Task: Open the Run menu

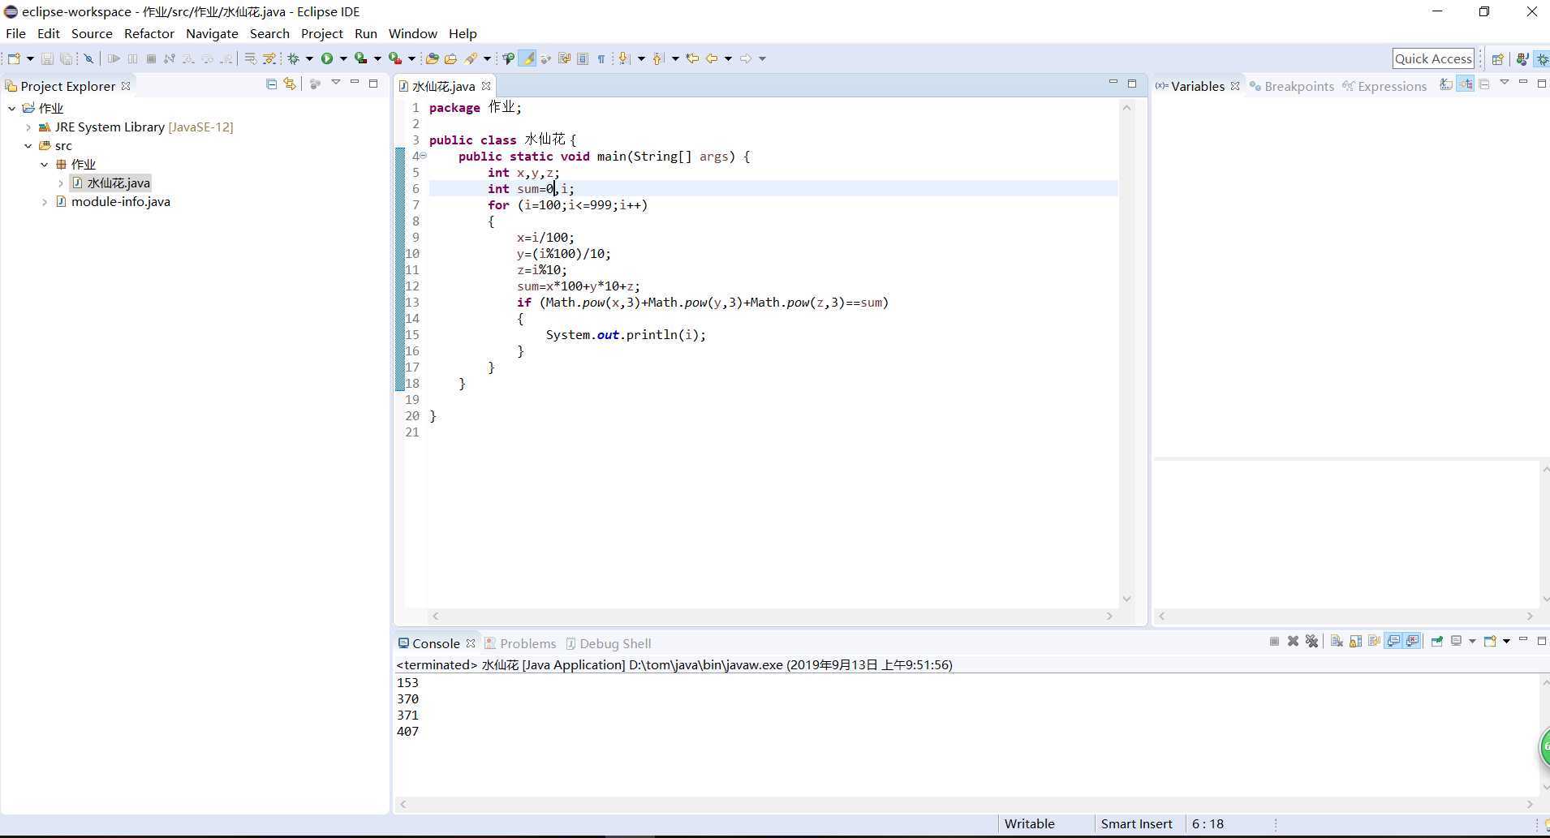Action: tap(365, 33)
